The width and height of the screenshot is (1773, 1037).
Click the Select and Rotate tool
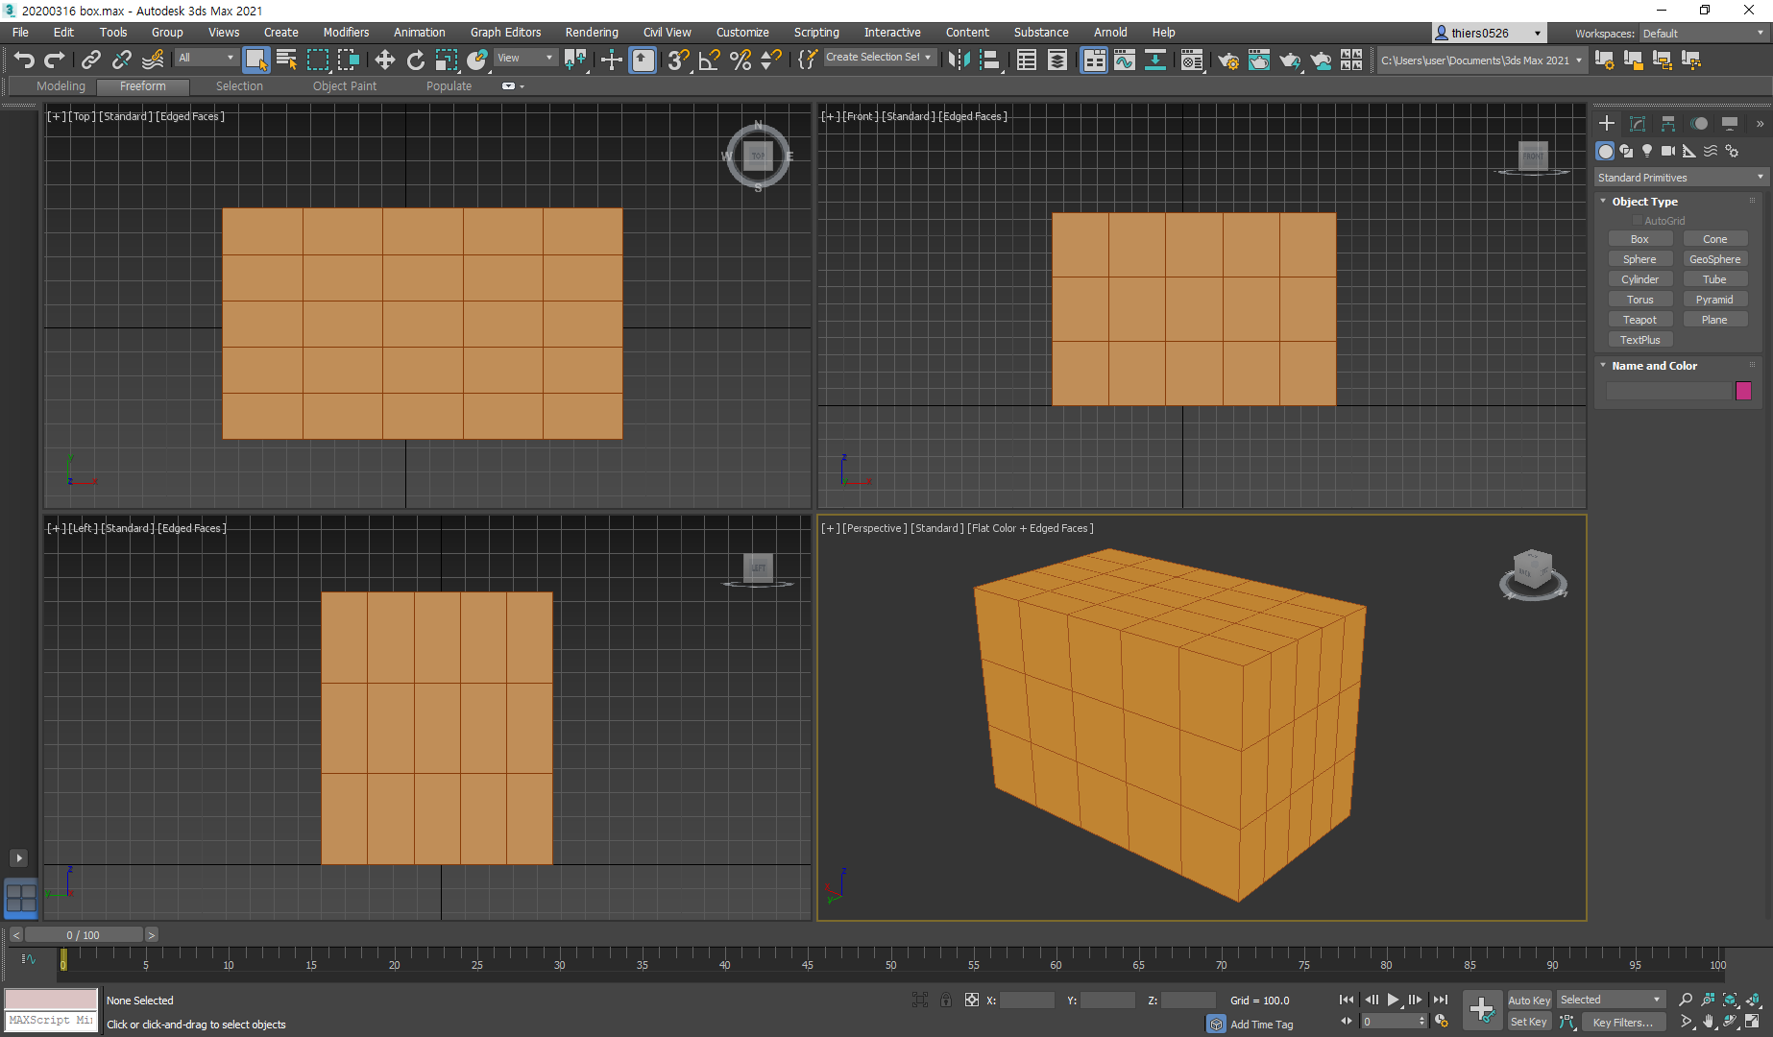415,60
